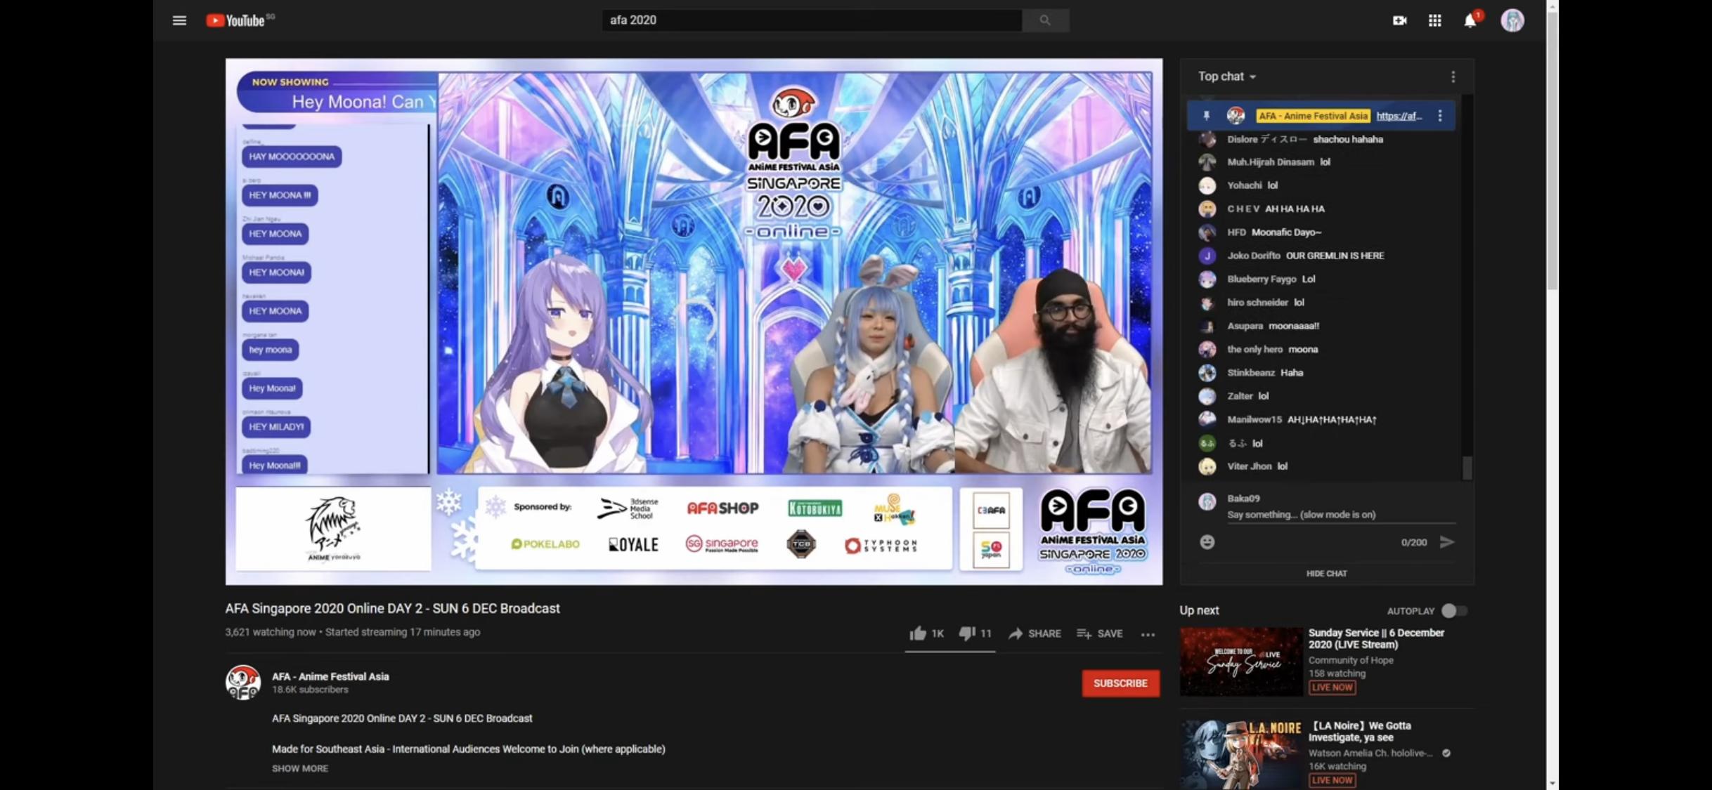This screenshot has height=790, width=1712.
Task: Open the Sunday Service 6 December video title
Action: click(x=1376, y=638)
